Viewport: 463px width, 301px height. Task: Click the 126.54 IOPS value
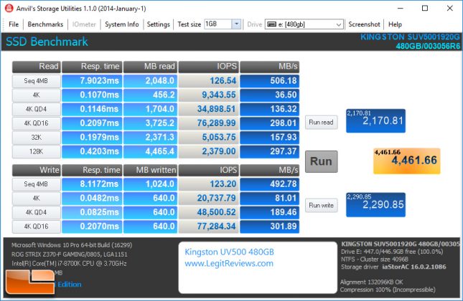pyautogui.click(x=208, y=81)
